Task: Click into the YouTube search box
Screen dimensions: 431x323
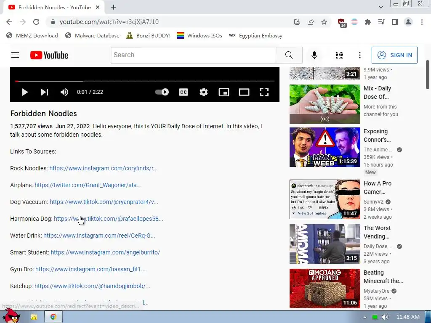Action: [x=194, y=55]
